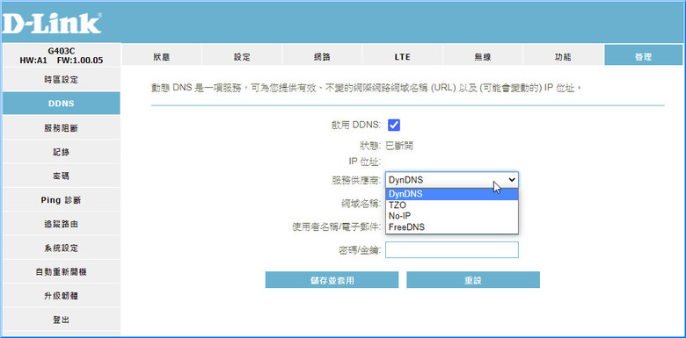Viewport: 686px width, 338px height.
Task: Open the 服務供應商 dropdown showing DynDNS
Action: pyautogui.click(x=452, y=179)
